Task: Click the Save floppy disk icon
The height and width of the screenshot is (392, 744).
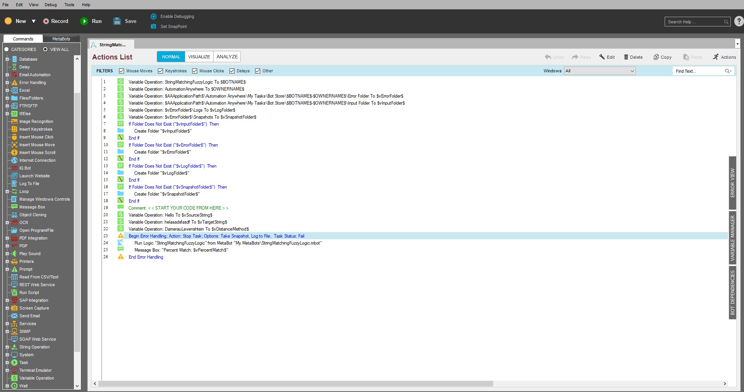Action: [117, 21]
